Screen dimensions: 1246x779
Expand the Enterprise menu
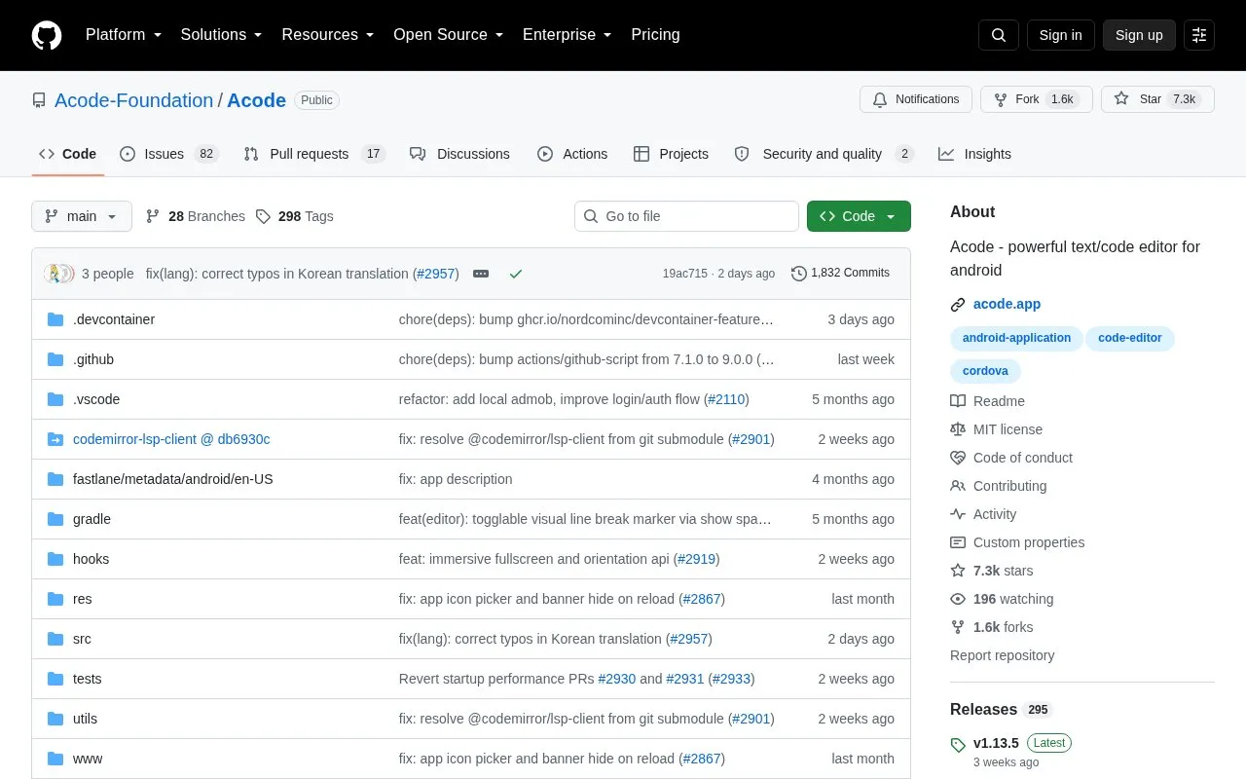coord(568,35)
